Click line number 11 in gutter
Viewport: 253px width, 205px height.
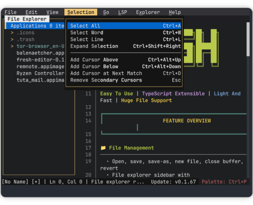(88, 94)
